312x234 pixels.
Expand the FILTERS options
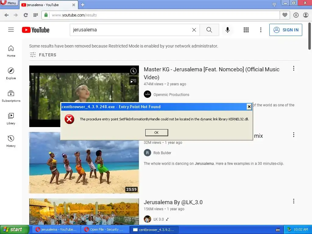[x=43, y=55]
